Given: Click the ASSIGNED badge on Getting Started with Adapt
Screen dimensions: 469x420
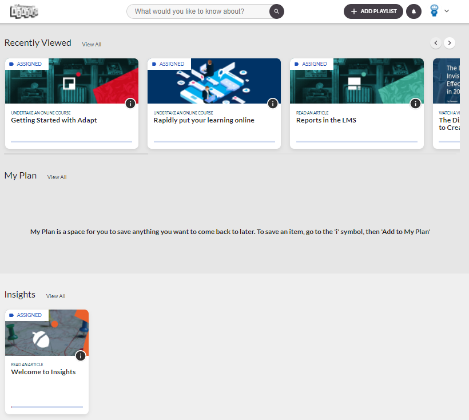Looking at the screenshot, I should click(x=26, y=64).
